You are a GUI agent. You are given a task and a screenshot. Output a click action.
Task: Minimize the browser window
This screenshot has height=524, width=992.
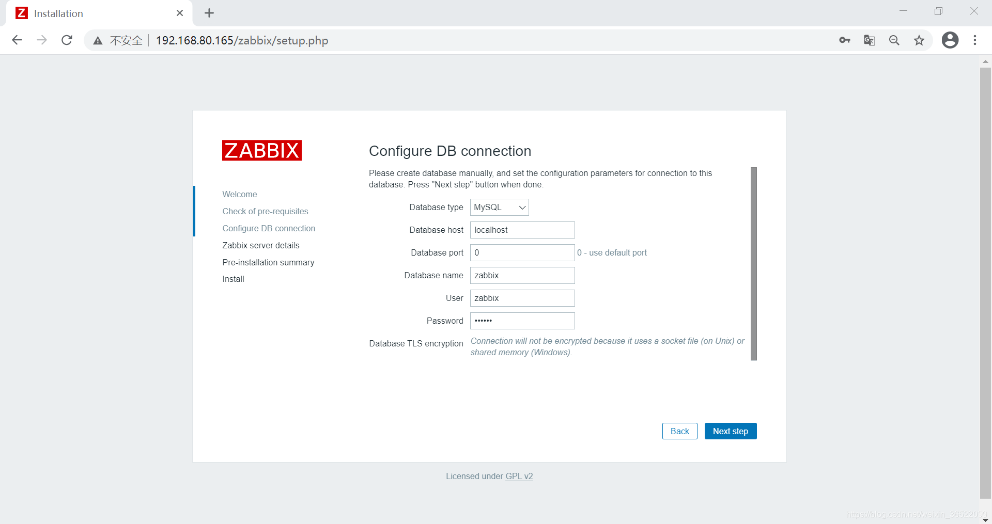tap(903, 11)
